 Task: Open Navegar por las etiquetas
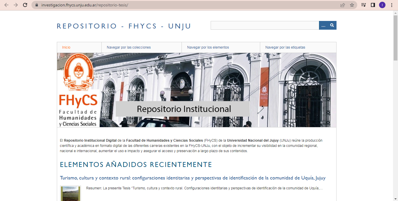click(298, 47)
